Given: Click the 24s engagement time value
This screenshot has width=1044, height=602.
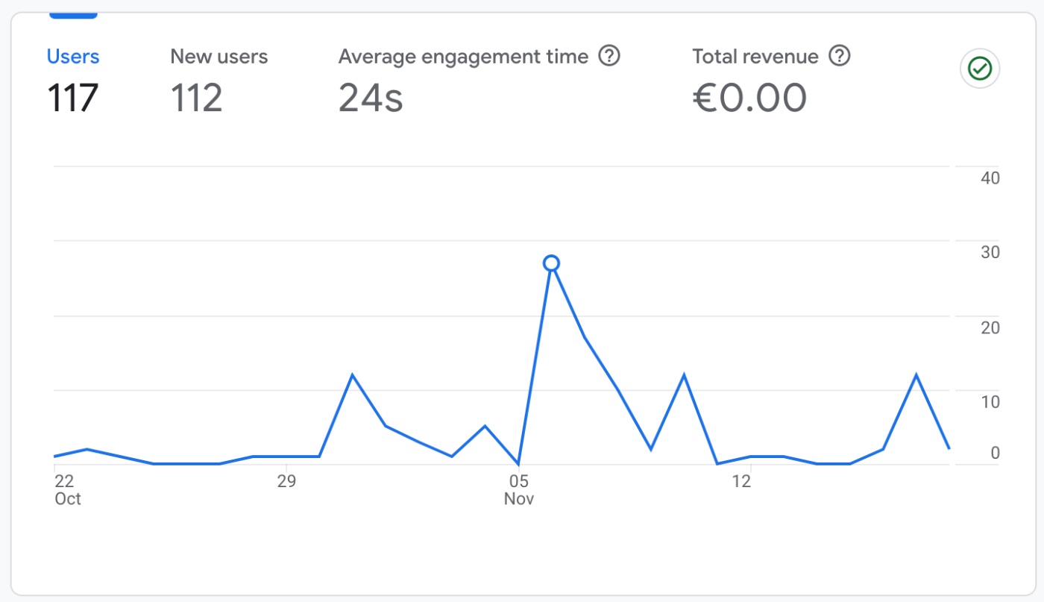Looking at the screenshot, I should (x=371, y=97).
